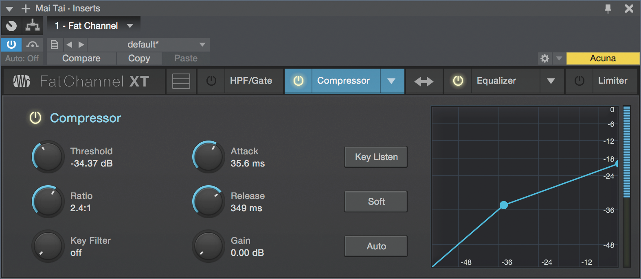641x279 pixels.
Task: Click the Copy button
Action: point(139,58)
